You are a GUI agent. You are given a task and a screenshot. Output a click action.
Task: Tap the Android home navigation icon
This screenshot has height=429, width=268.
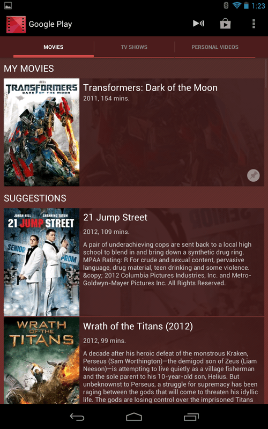pos(134,417)
